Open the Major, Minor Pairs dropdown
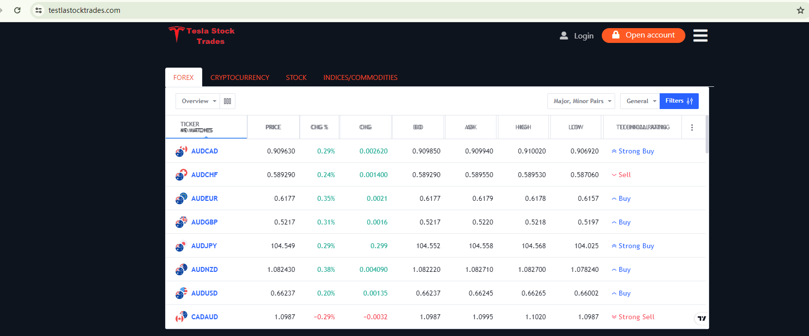809x336 pixels. point(581,101)
